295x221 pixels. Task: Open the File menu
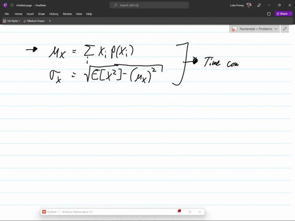(x=7, y=14)
